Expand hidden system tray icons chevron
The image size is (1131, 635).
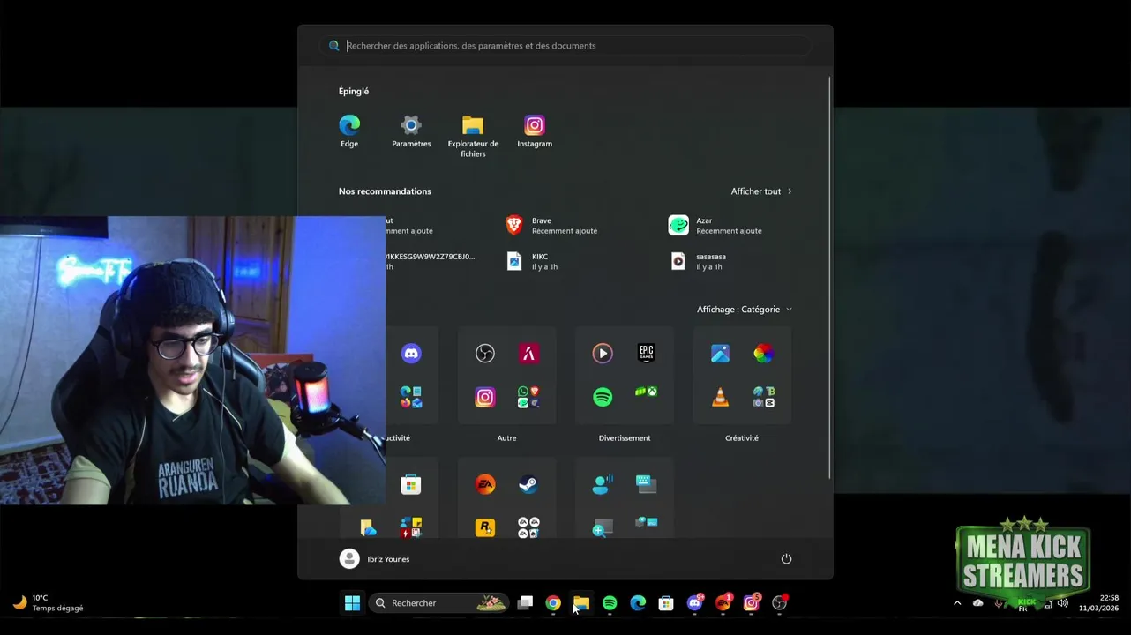pyautogui.click(x=957, y=603)
